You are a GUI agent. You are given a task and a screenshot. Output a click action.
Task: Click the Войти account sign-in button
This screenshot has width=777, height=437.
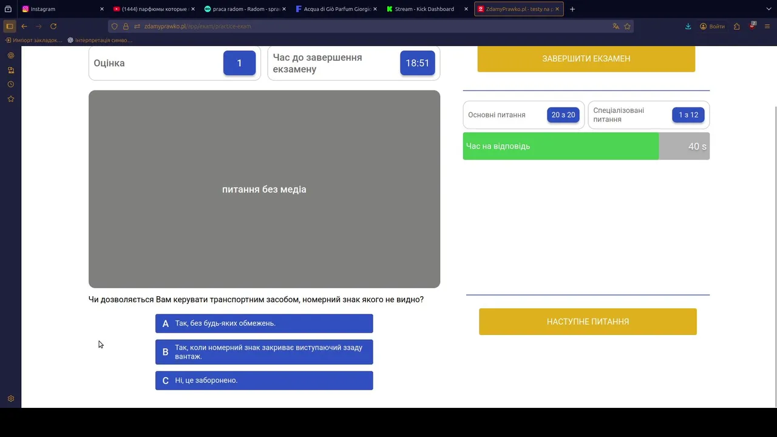pos(712,26)
